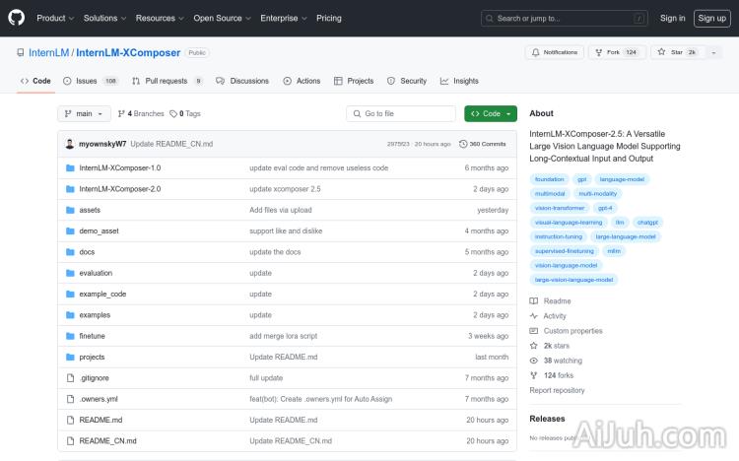The image size is (739, 461).
Task: Click the Sign in link
Action: (672, 18)
